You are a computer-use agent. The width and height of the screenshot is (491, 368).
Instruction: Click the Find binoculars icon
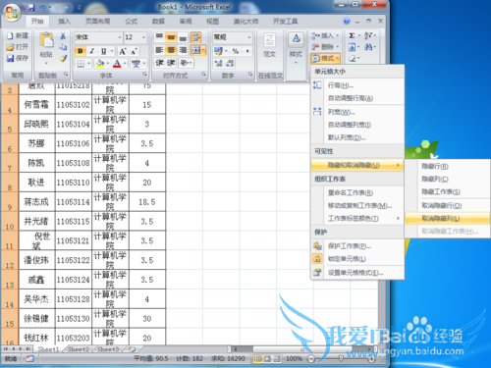pyautogui.click(x=368, y=47)
